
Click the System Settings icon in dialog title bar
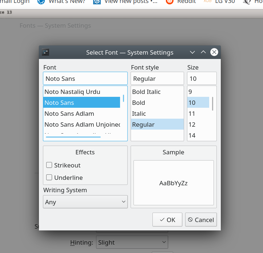45,52
